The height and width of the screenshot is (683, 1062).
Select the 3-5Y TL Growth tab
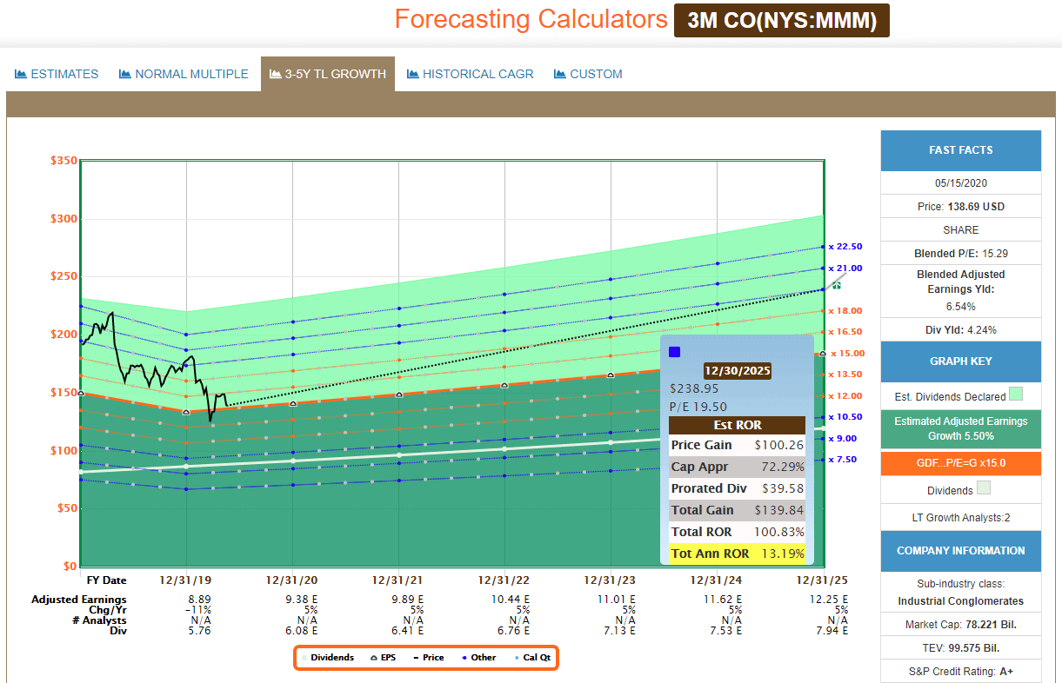pyautogui.click(x=328, y=74)
